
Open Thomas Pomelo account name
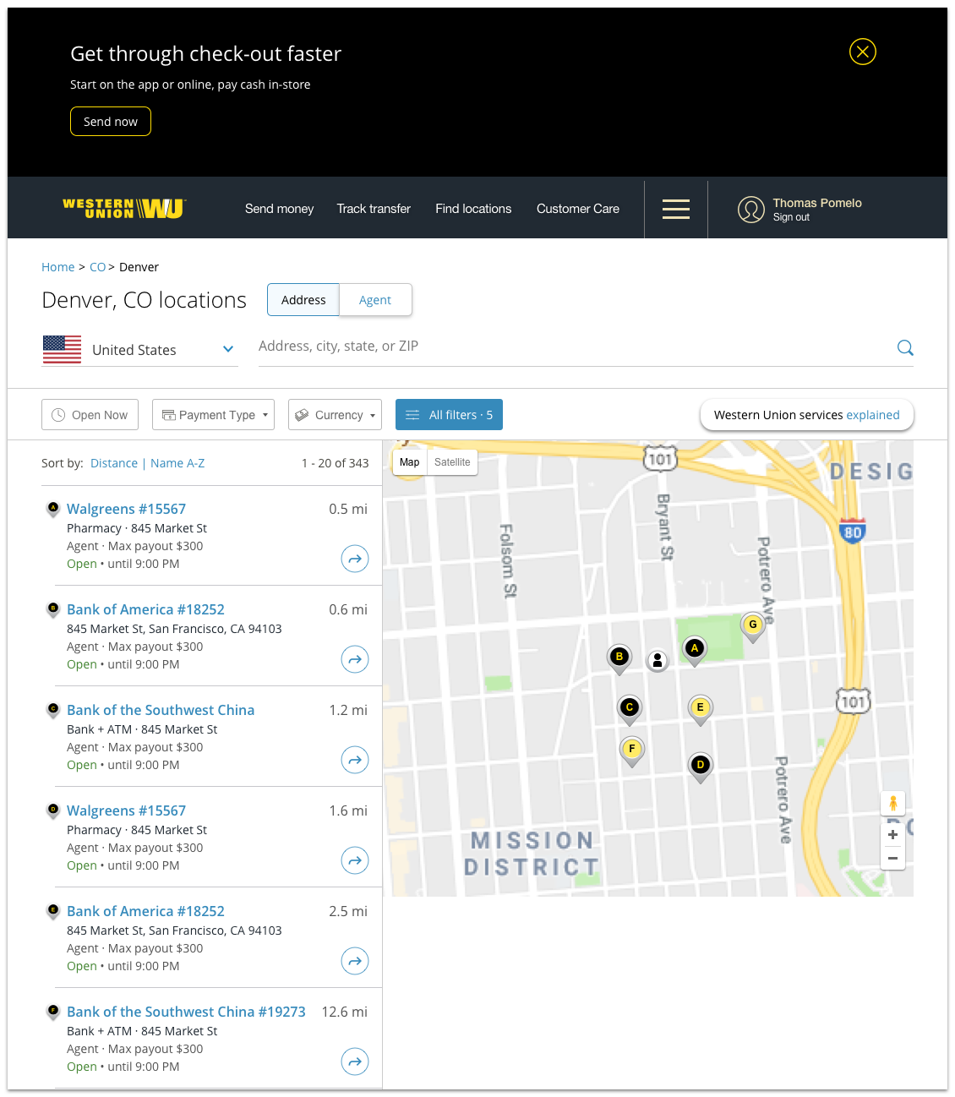pyautogui.click(x=817, y=203)
